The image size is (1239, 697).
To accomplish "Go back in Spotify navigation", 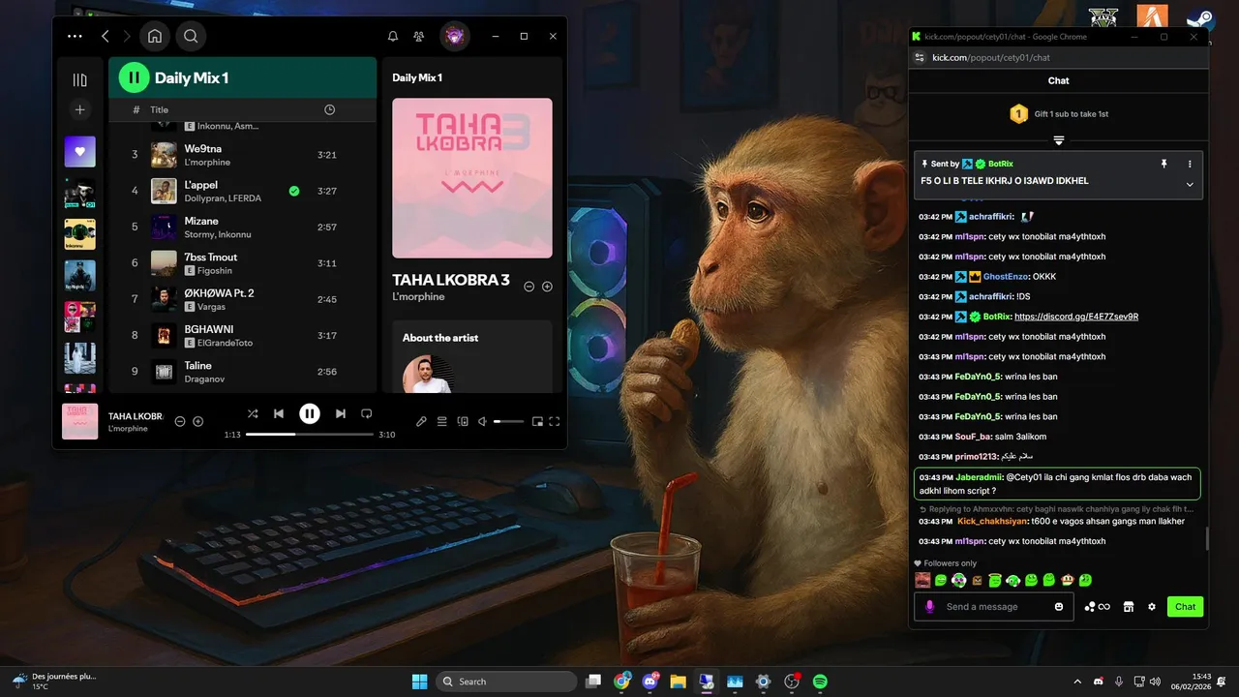I will tap(106, 36).
